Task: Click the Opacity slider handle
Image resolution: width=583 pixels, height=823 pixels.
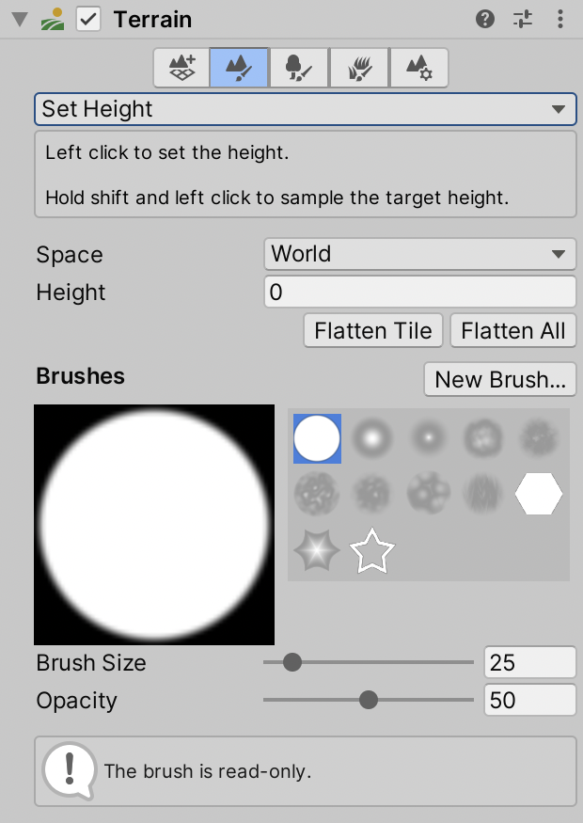Action: [369, 700]
